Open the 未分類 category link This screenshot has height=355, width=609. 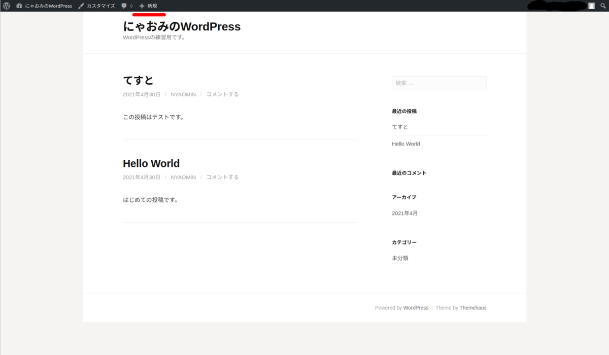click(400, 258)
